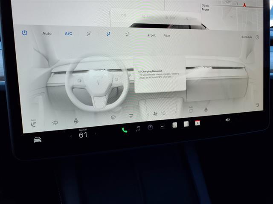Switch to the Rear climate tab
This screenshot has width=273, height=204.
click(167, 36)
